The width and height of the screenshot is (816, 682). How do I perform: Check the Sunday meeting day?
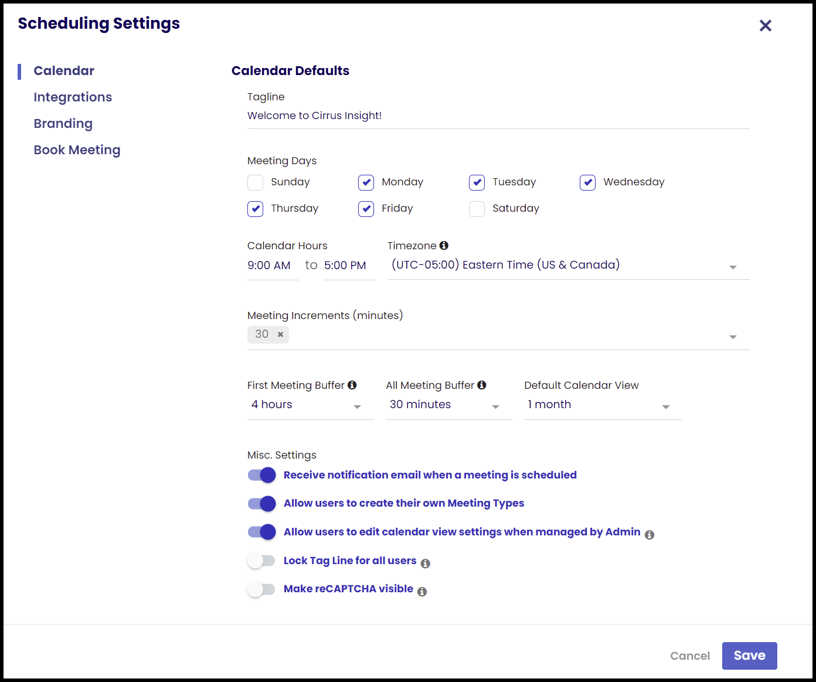(x=255, y=182)
